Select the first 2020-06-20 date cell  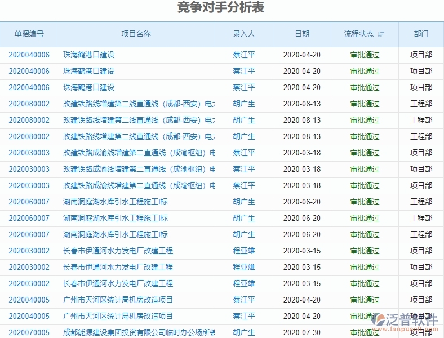(x=302, y=202)
